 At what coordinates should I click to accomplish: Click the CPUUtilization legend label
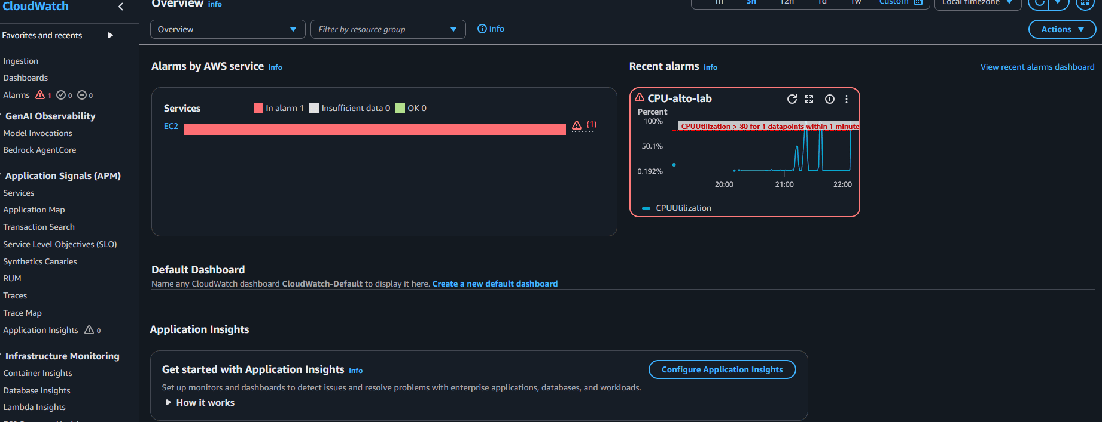[x=683, y=208]
